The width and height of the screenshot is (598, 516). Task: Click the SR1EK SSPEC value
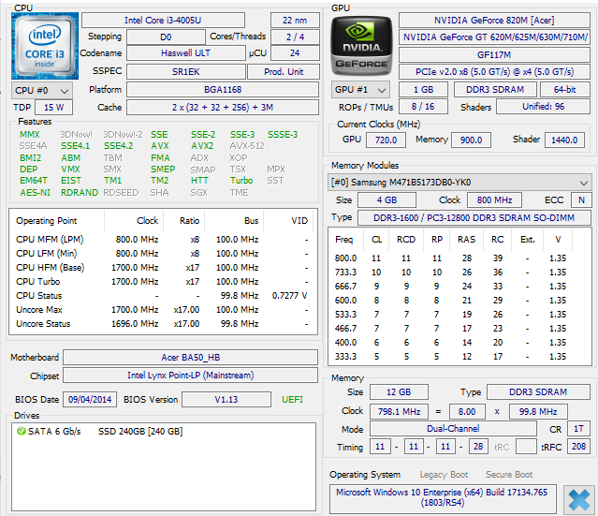[x=185, y=72]
